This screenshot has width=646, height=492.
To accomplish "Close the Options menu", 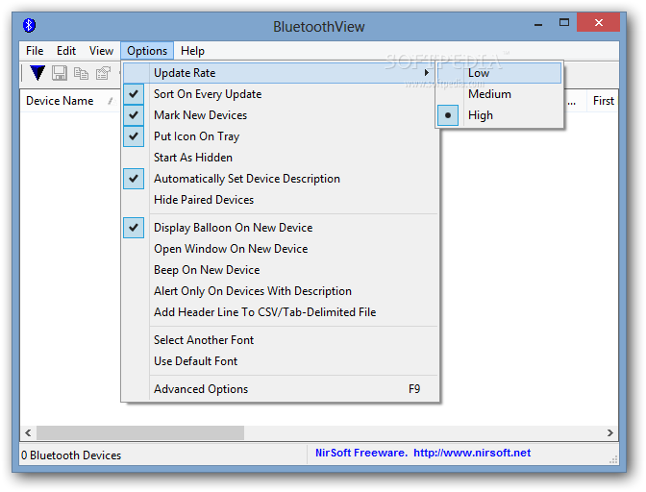I will tap(147, 51).
